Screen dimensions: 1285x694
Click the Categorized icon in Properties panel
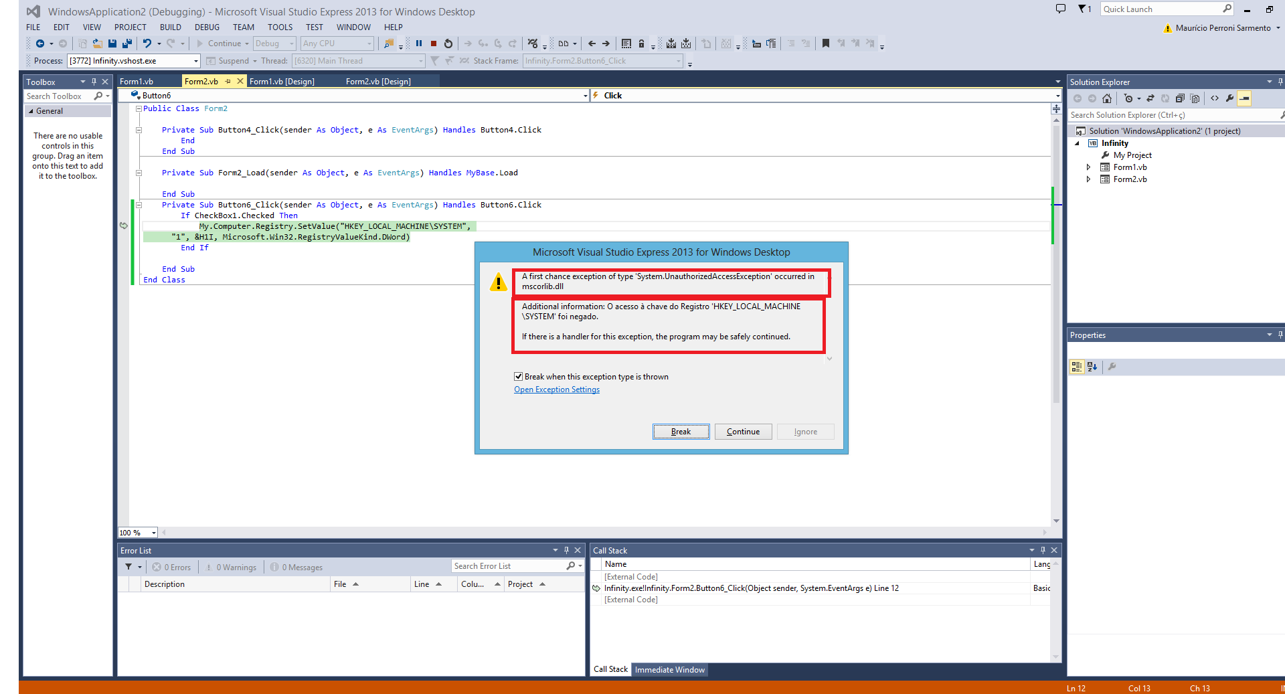tap(1076, 367)
